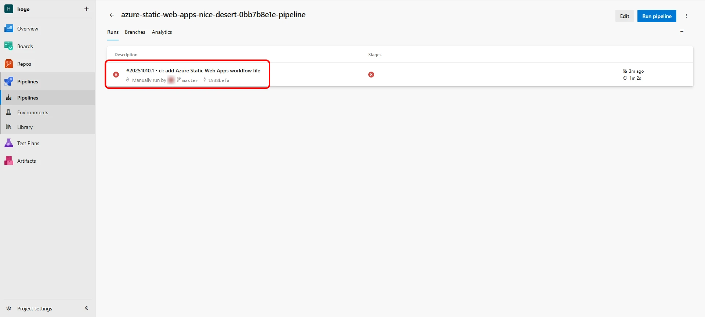Open Test Plans flask icon
The height and width of the screenshot is (317, 705).
coord(9,143)
